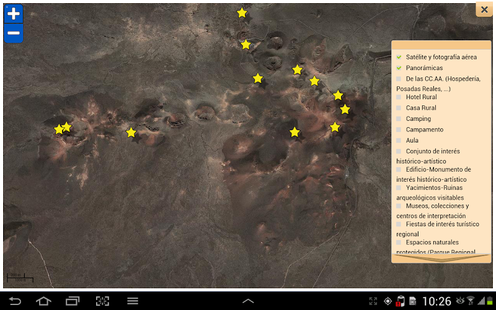
Task: Tap the screenshot capture icon in the navigation bar
Action: pos(102,301)
